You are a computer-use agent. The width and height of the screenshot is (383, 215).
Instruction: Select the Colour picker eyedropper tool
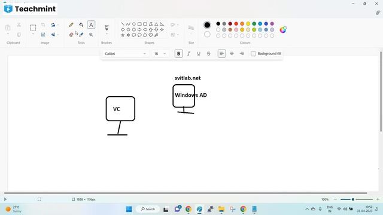click(81, 35)
